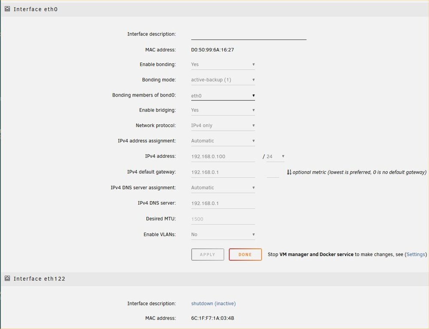
Task: Click the Desired MTU field
Action: [223, 219]
